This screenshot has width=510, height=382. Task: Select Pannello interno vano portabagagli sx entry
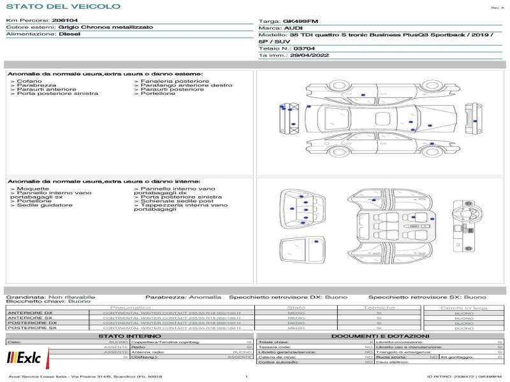tap(51, 195)
